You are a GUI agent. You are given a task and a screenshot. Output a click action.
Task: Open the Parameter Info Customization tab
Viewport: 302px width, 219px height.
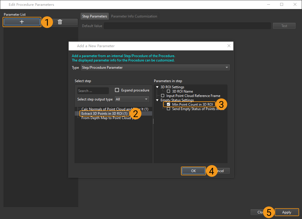(134, 16)
